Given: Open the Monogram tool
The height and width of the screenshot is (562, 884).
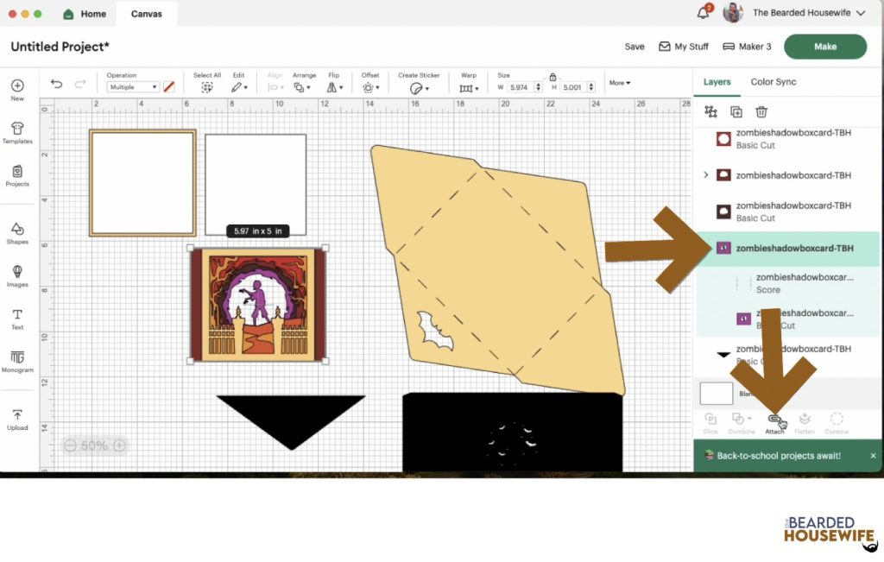Looking at the screenshot, I should click(17, 360).
